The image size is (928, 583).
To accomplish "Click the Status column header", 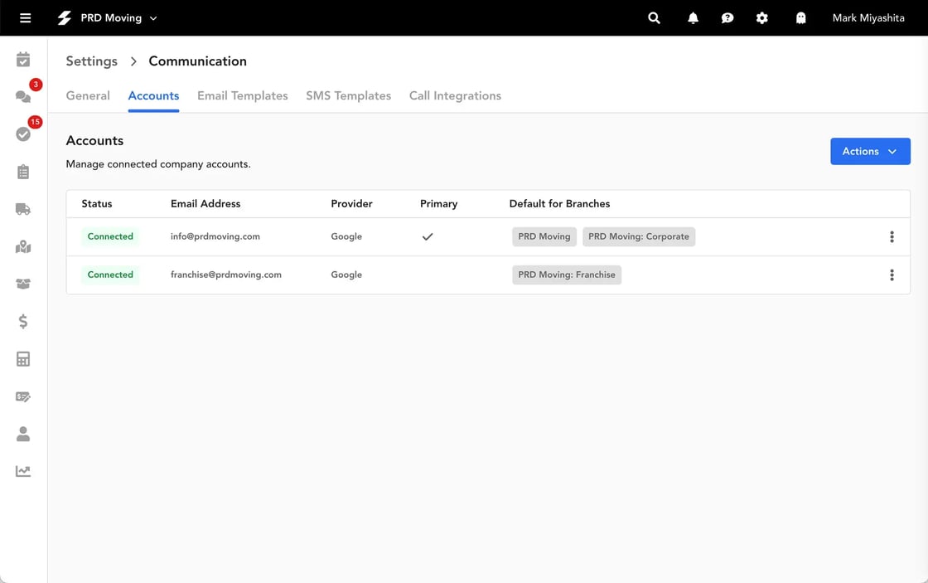I will point(96,204).
